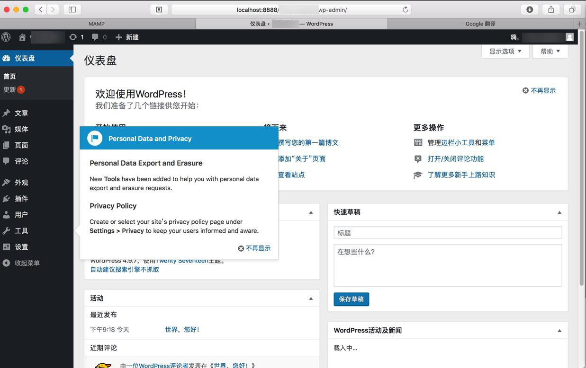The height and width of the screenshot is (368, 586).
Task: Open the 仪表盘 sidebar menu
Action: [36, 58]
